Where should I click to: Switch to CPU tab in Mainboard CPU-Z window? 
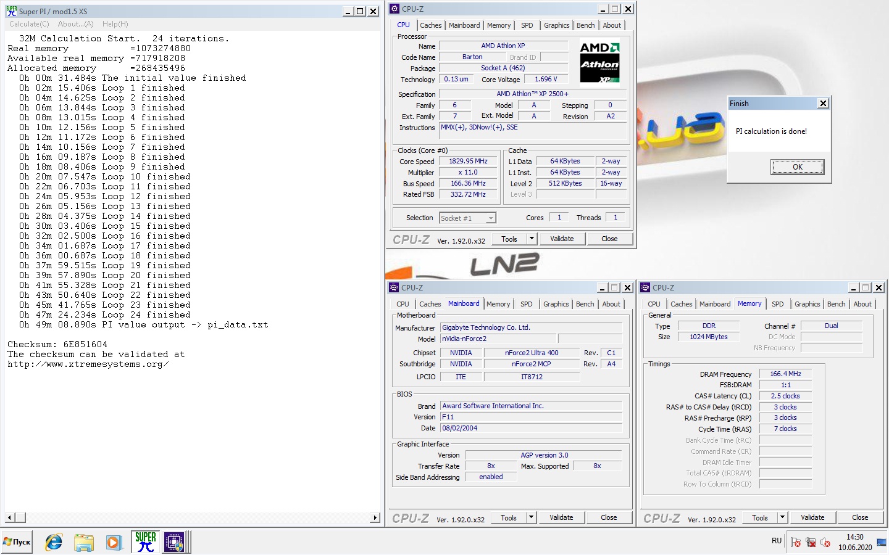pos(403,304)
